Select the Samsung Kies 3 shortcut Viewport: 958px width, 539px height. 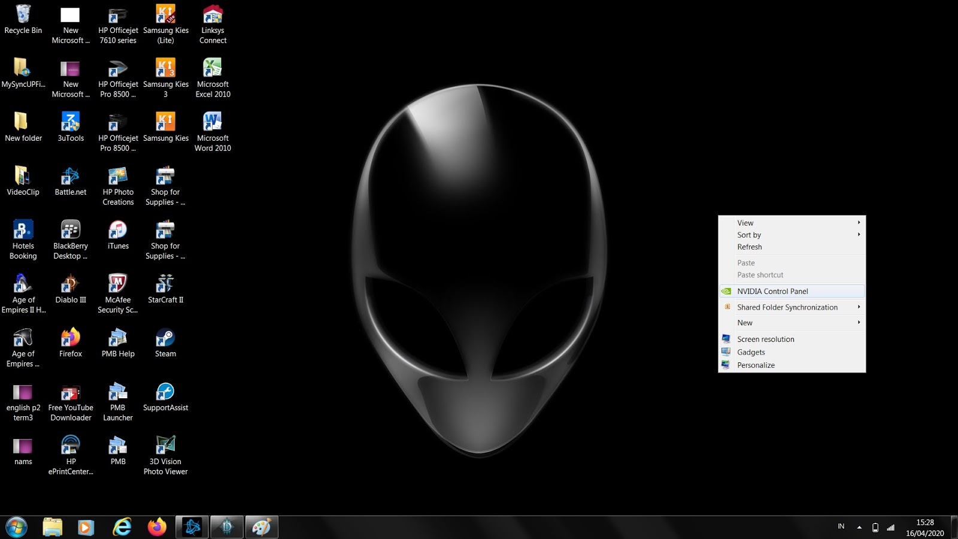click(165, 78)
